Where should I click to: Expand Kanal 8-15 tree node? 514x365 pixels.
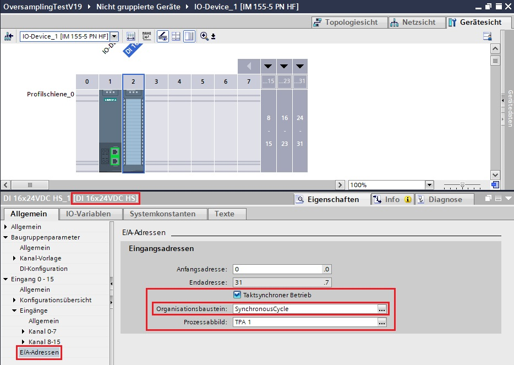[23, 342]
